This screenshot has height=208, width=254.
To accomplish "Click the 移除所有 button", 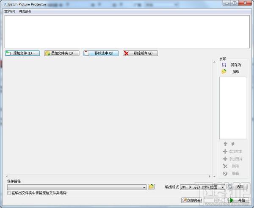I will pos(140,53).
